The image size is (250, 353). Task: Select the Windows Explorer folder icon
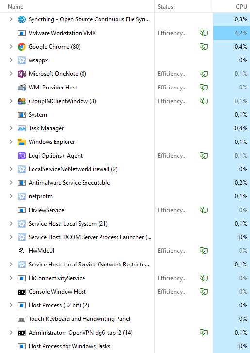coord(21,142)
